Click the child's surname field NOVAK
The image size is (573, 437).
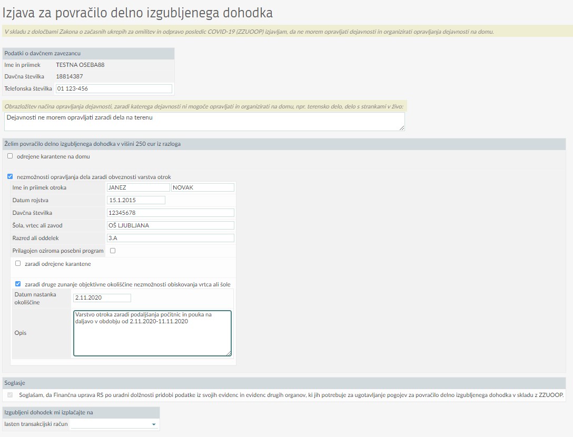[203, 187]
